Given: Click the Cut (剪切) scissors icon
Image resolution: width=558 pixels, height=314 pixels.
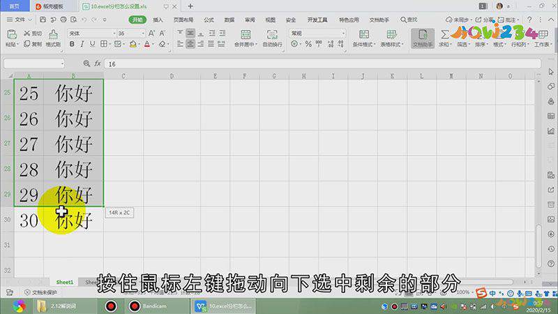Looking at the screenshot, I should point(27,33).
